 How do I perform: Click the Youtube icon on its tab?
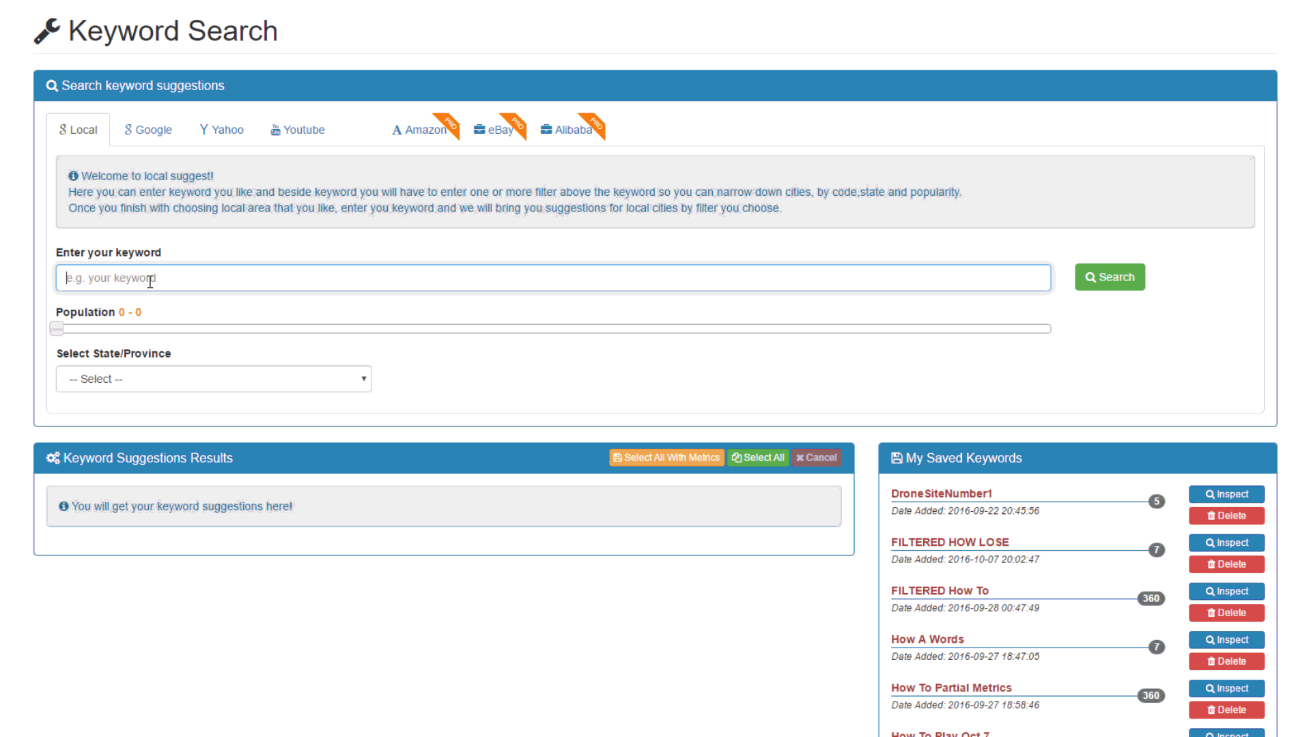(x=275, y=130)
